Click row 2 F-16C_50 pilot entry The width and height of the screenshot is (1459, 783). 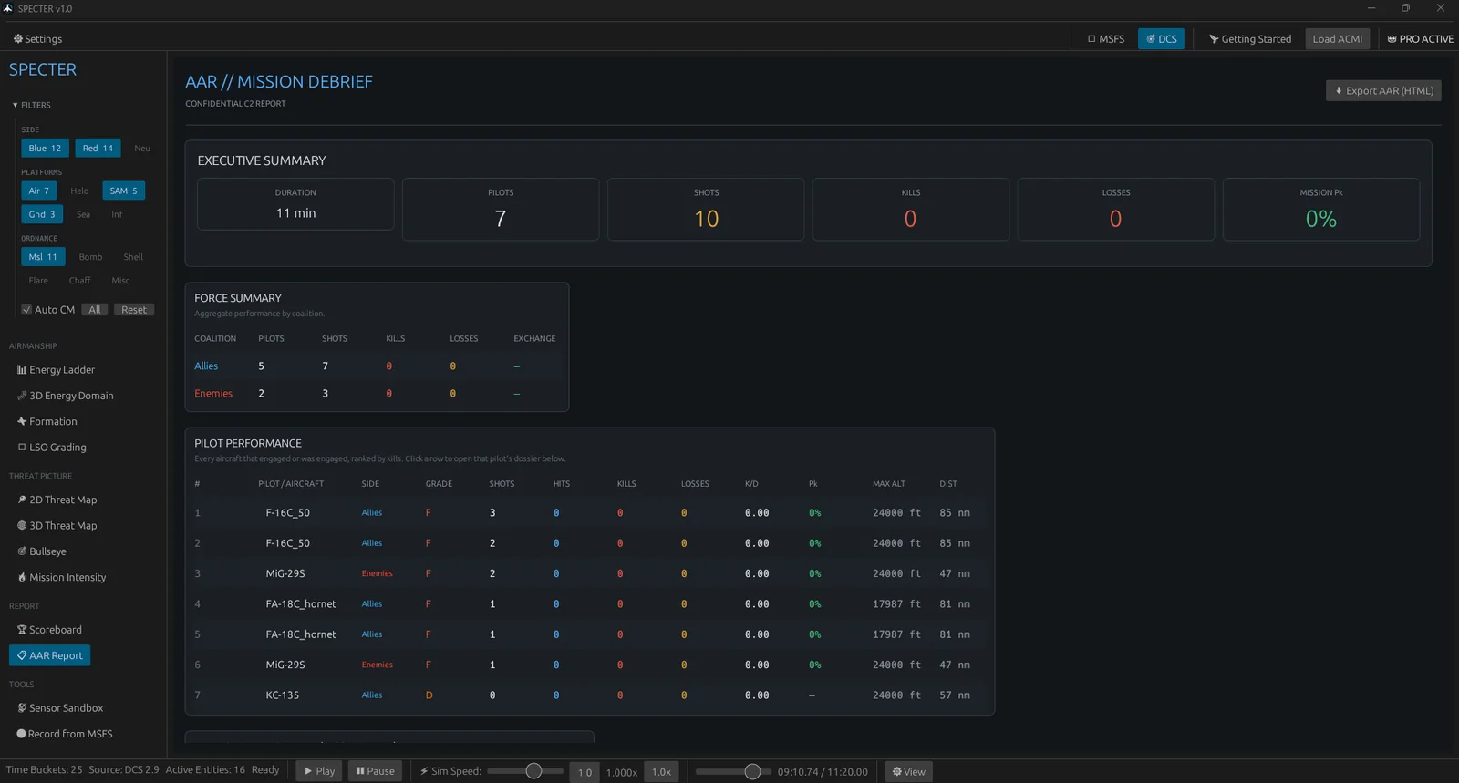pyautogui.click(x=589, y=543)
